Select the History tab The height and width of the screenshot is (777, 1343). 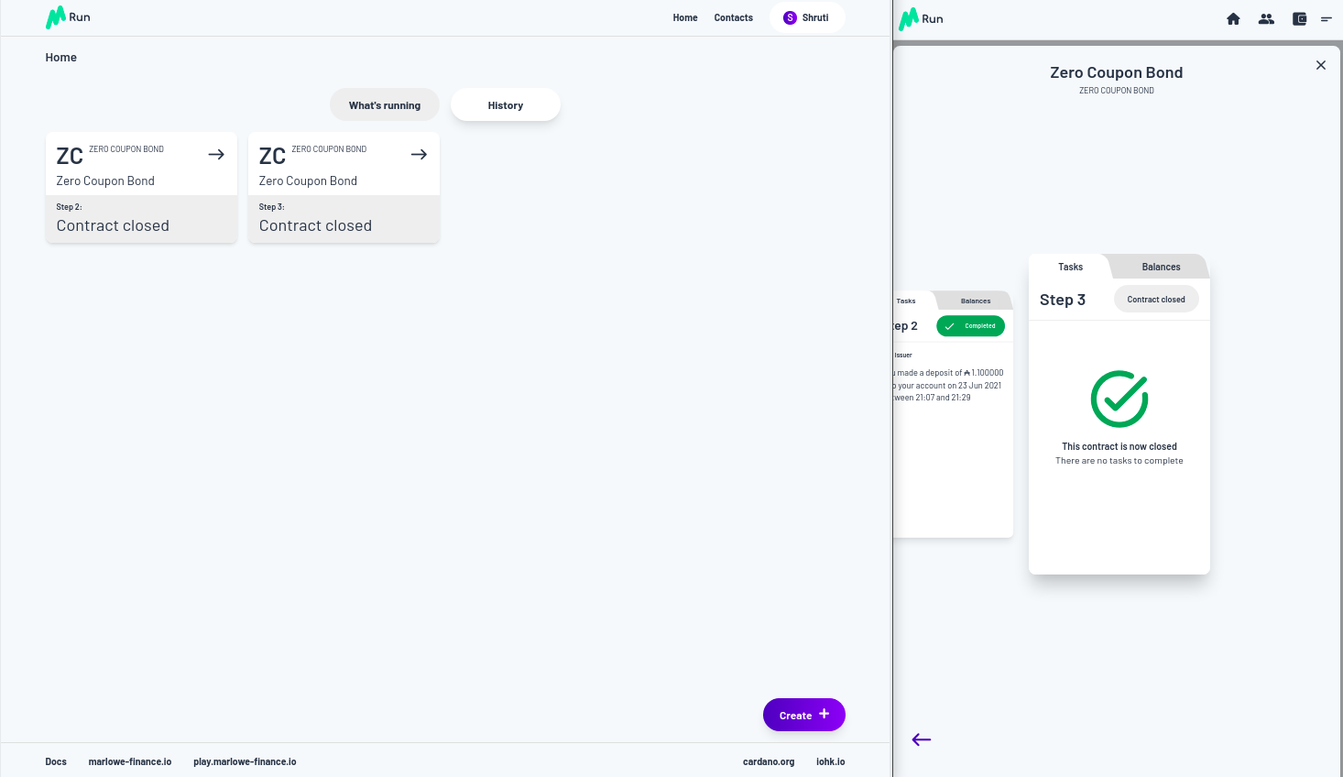pyautogui.click(x=505, y=105)
